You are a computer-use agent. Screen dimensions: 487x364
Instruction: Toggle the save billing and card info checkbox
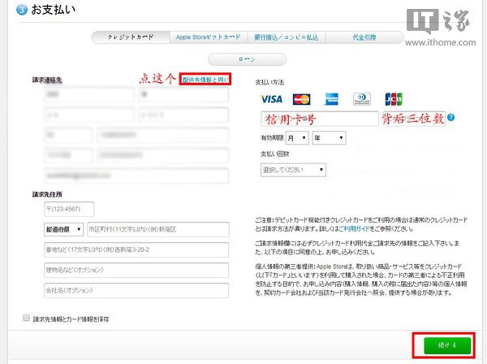(x=27, y=318)
